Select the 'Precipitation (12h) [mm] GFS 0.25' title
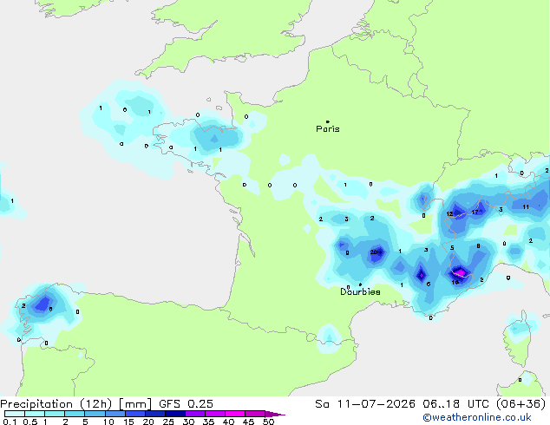 (107, 404)
